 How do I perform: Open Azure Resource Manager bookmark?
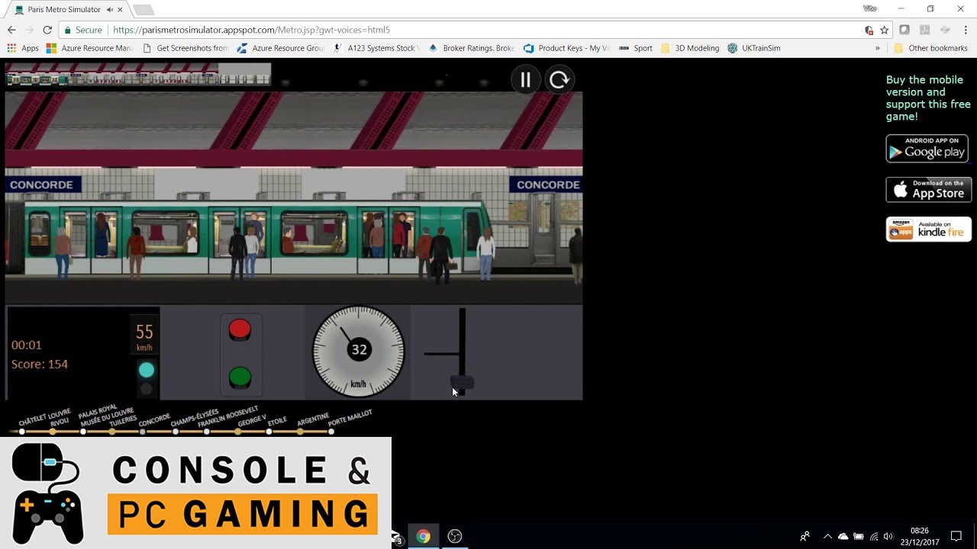pyautogui.click(x=89, y=48)
